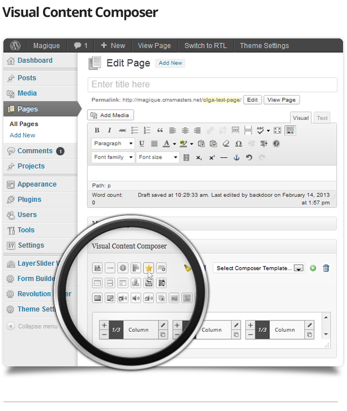The image size is (347, 411).
Task: Open the Dashboard menu
Action: (x=40, y=60)
